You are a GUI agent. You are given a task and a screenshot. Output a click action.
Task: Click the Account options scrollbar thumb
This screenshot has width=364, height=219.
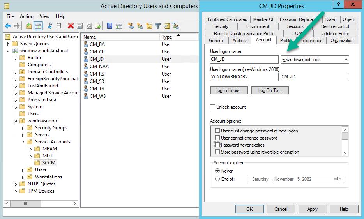click(x=345, y=136)
